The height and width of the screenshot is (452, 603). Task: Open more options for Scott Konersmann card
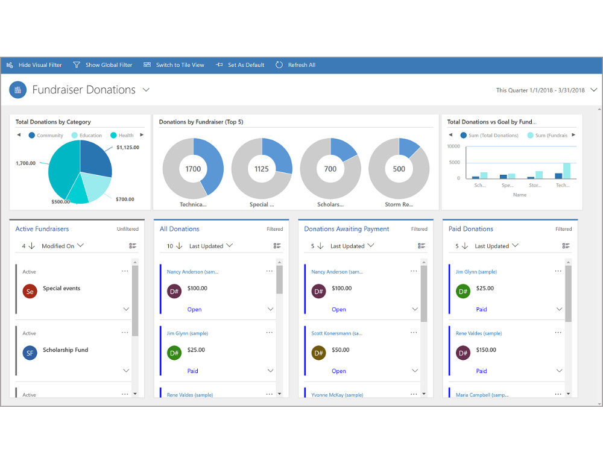coord(414,333)
